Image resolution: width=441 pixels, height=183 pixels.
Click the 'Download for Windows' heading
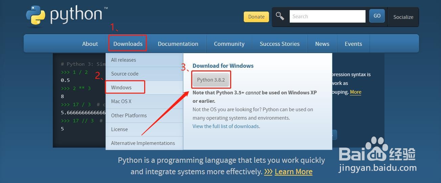[x=223, y=66]
